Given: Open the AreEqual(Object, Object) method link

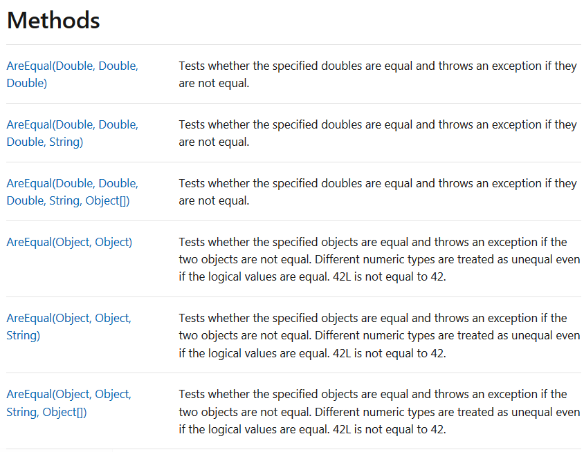Looking at the screenshot, I should [x=69, y=242].
